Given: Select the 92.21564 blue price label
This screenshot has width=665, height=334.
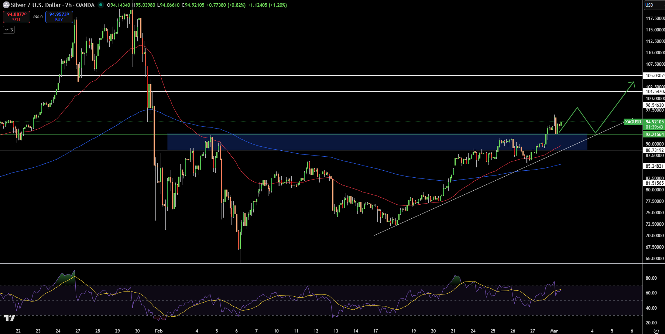Looking at the screenshot, I should click(654, 134).
